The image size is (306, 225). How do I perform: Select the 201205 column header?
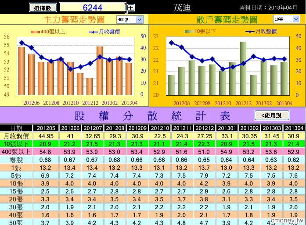(x=46, y=128)
